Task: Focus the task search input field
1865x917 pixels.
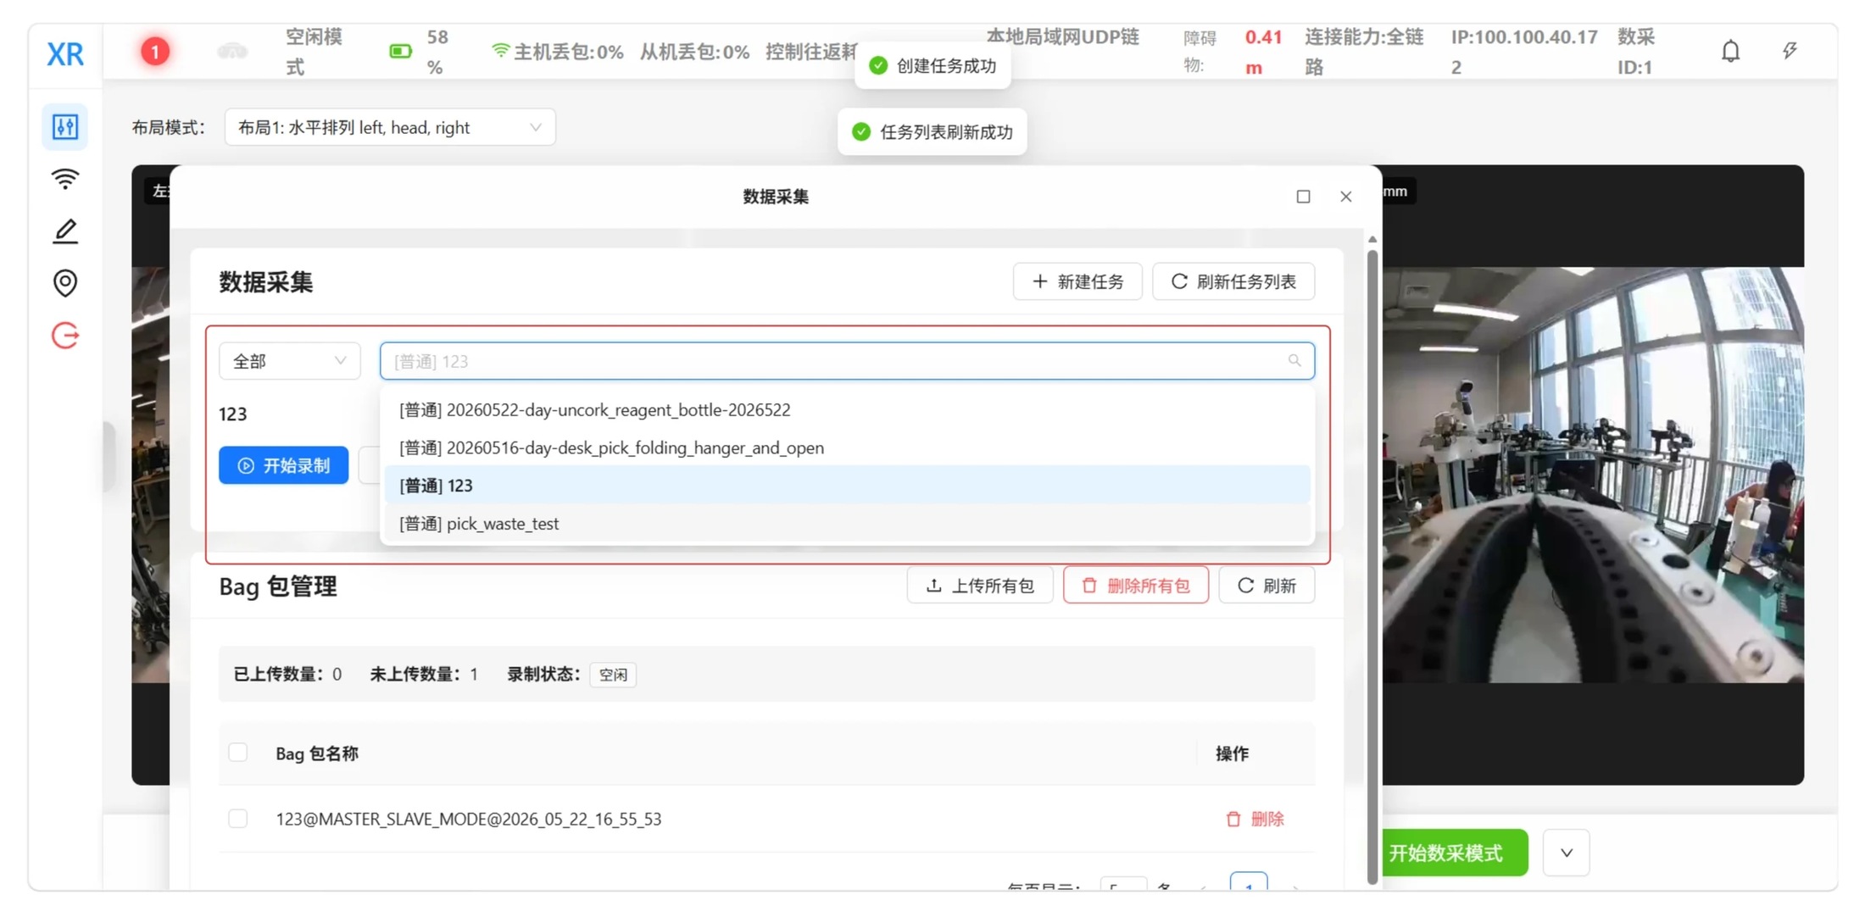Action: coord(847,361)
